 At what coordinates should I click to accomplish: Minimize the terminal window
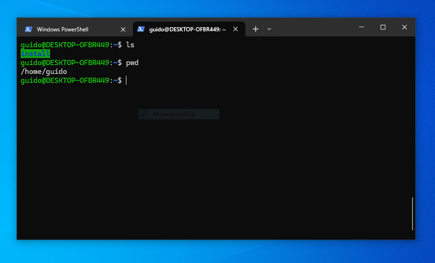pyautogui.click(x=361, y=27)
